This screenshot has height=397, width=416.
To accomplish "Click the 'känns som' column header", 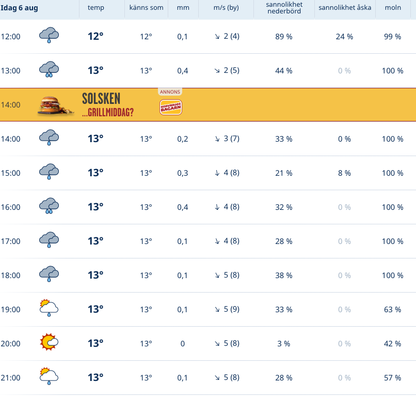I will (147, 7).
